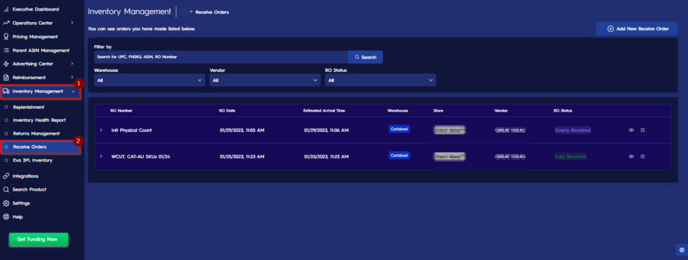
Task: Click the Search button
Action: pos(365,57)
